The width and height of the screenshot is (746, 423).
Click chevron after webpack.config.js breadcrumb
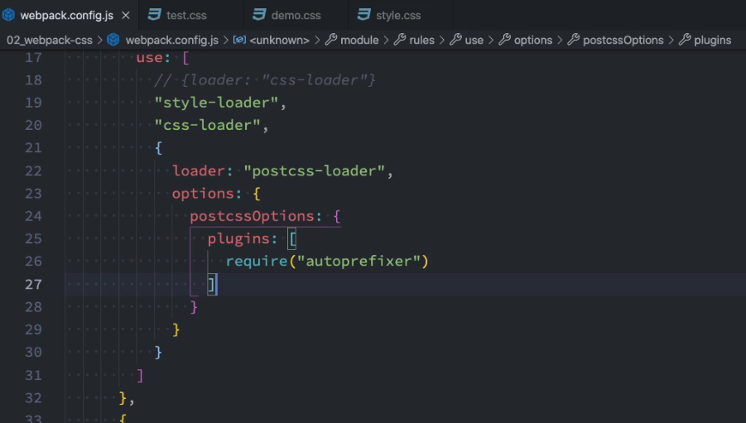click(225, 40)
